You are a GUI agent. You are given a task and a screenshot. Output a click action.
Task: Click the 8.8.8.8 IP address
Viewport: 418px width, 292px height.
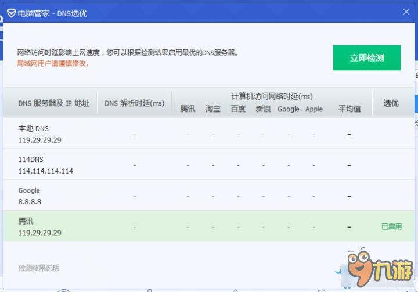coord(30,202)
